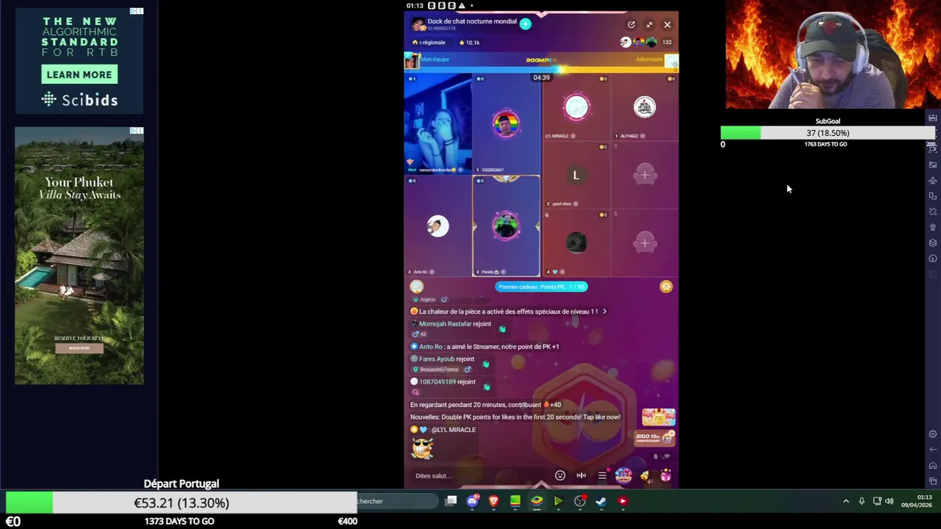Image resolution: width=941 pixels, height=529 pixels.
Task: Open LI'L MIRACLE's opponent seat
Action: point(576,108)
